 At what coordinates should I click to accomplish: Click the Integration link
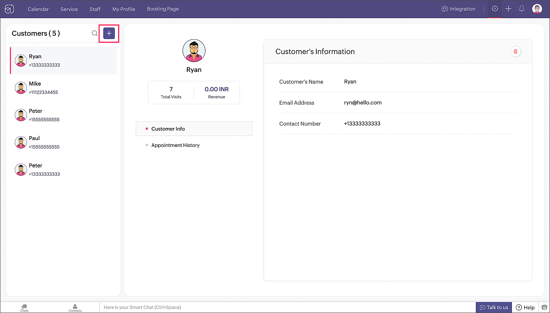click(458, 9)
